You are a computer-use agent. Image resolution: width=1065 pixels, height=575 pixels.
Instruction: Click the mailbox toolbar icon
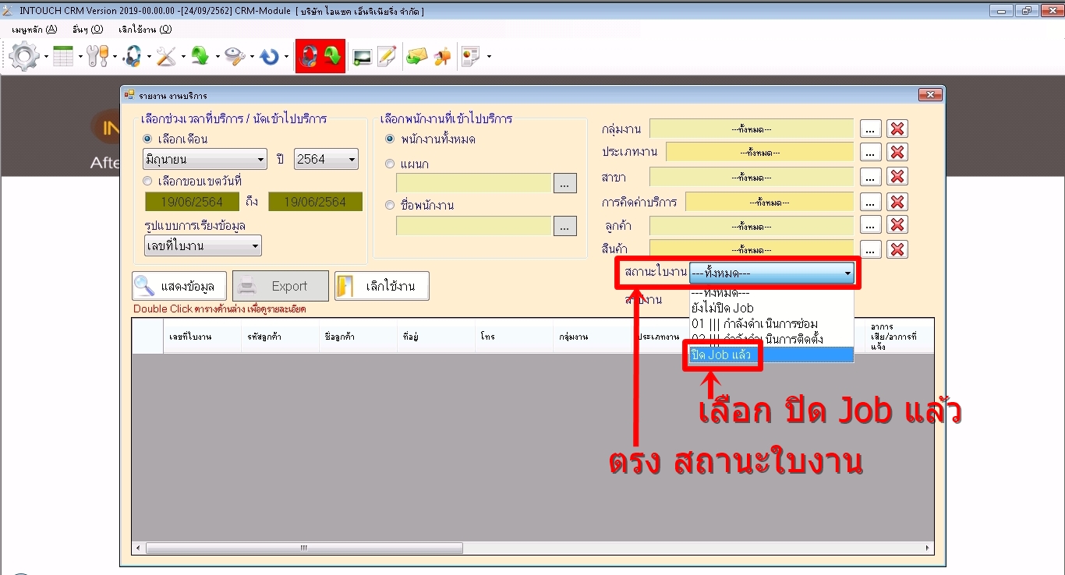pos(443,57)
